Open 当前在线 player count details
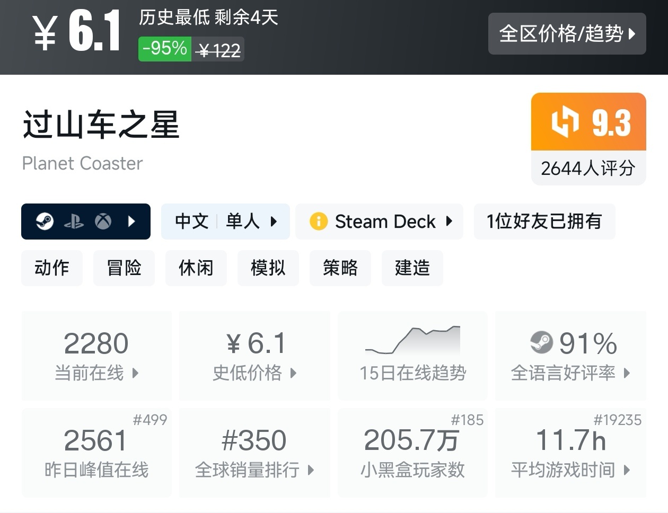 coord(96,355)
